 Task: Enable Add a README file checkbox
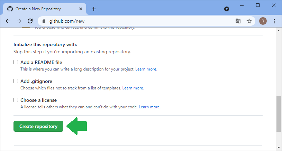pos(16,62)
